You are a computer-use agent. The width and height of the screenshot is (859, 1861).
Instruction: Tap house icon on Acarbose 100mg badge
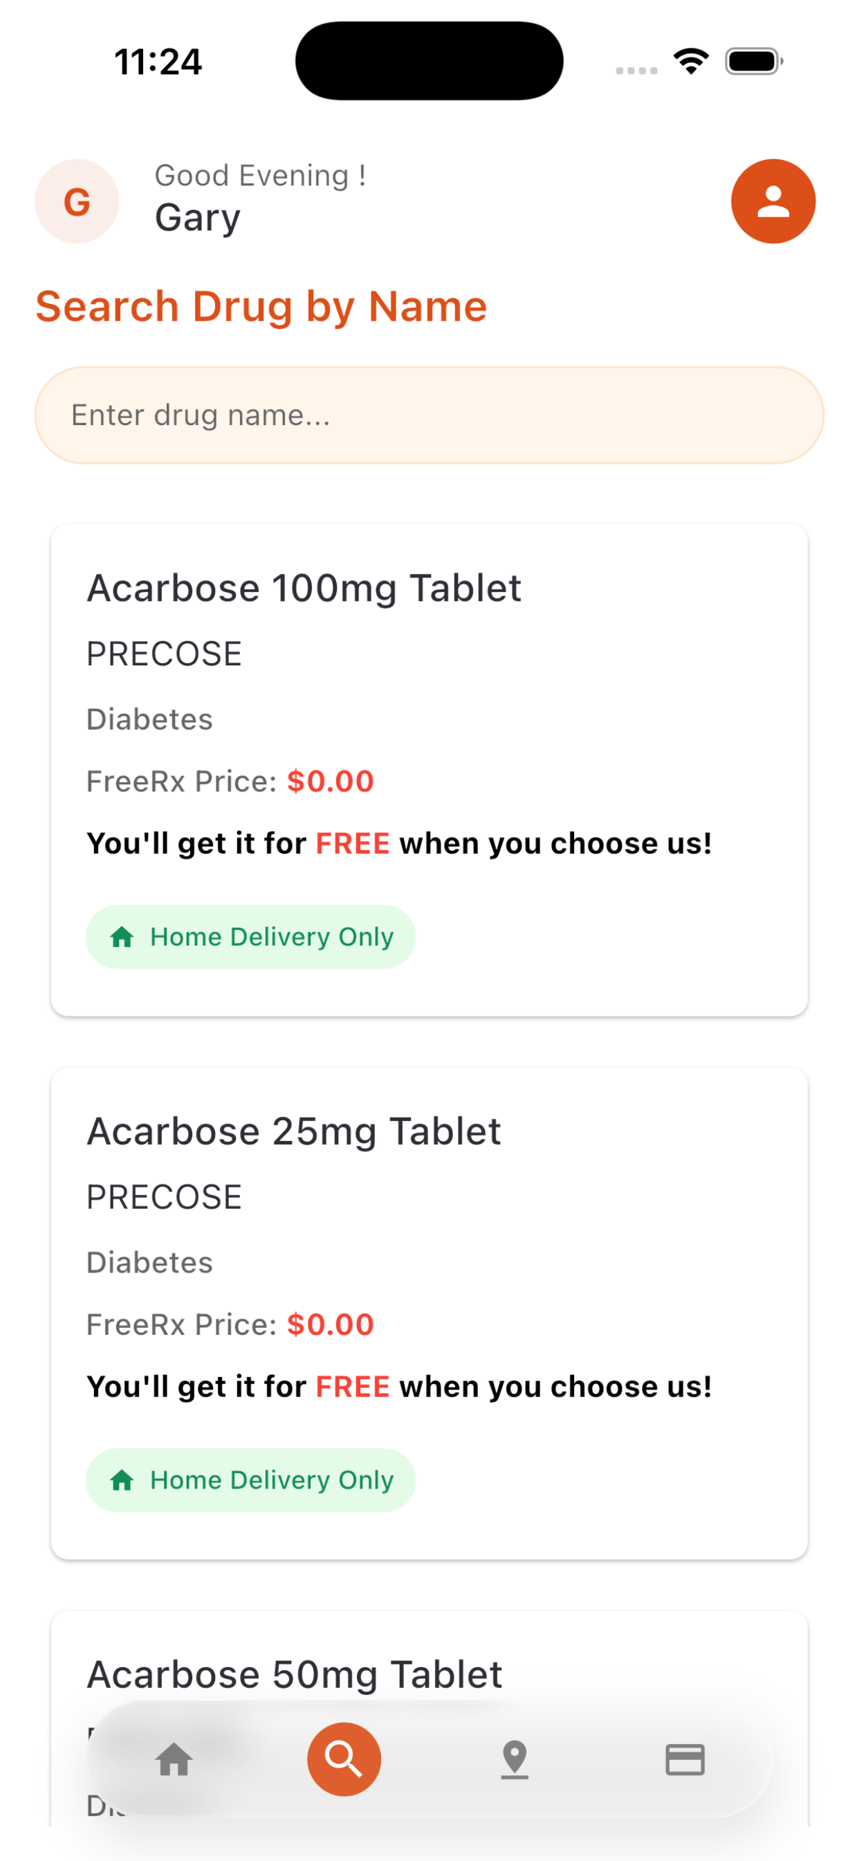point(122,937)
